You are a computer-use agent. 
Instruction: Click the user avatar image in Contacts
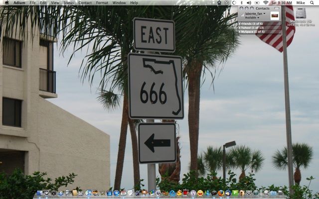tap(275, 15)
